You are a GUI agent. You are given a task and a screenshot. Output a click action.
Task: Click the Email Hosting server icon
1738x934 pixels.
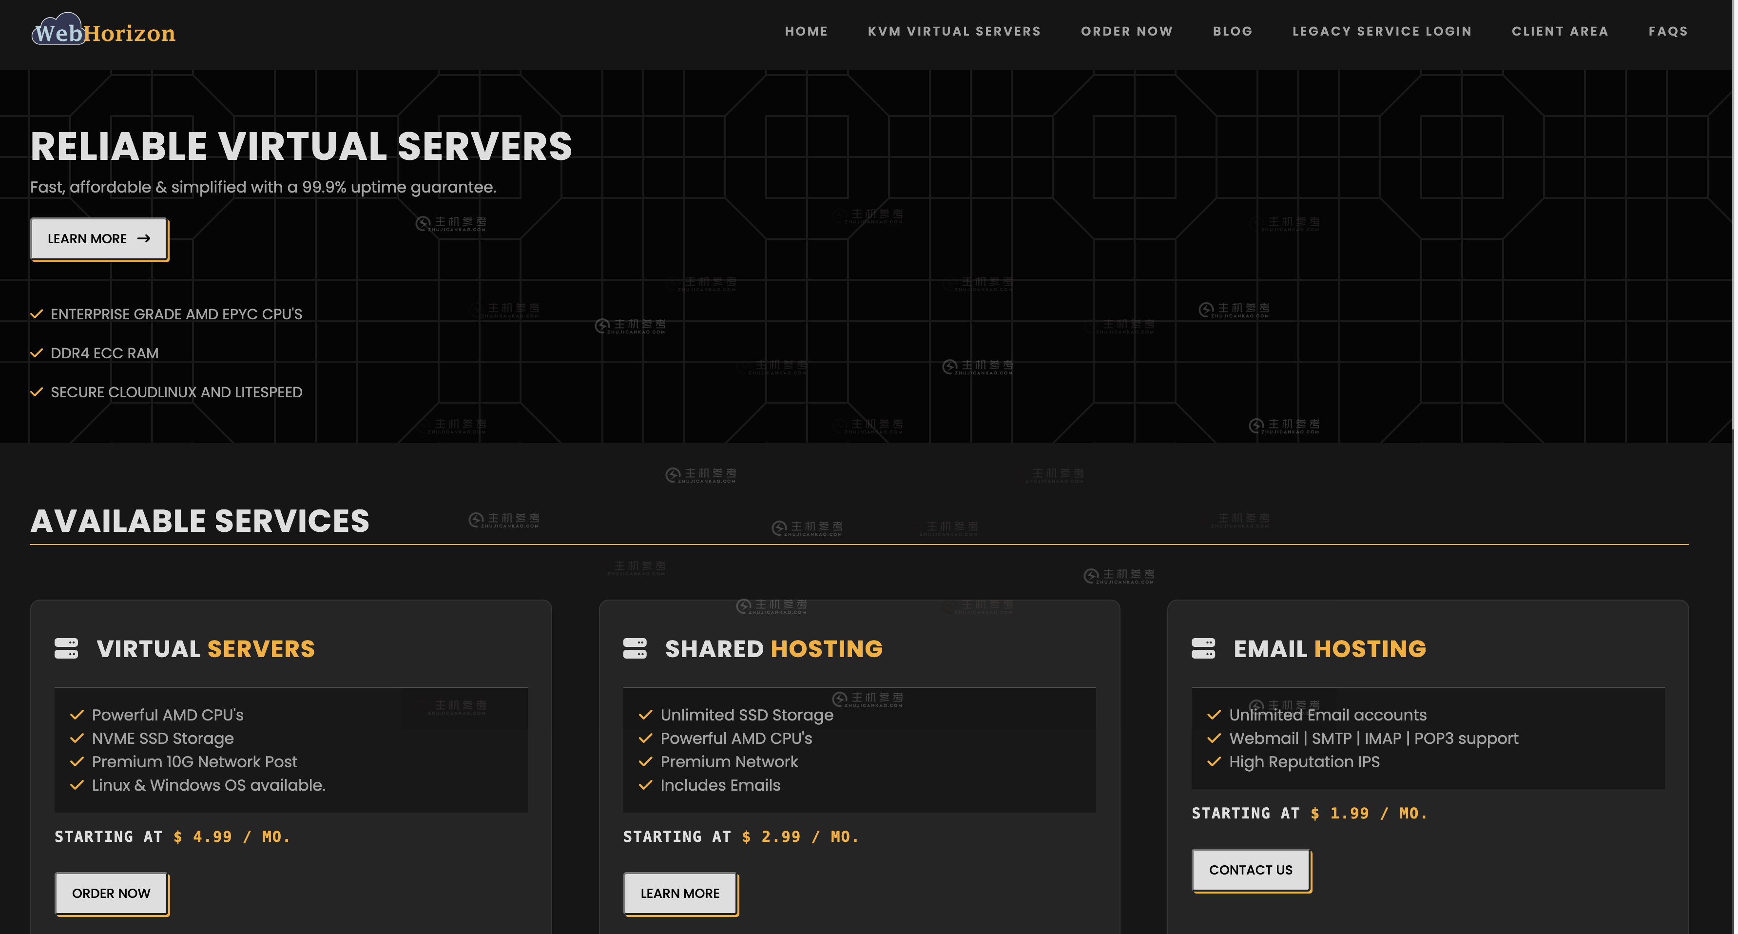[1203, 648]
